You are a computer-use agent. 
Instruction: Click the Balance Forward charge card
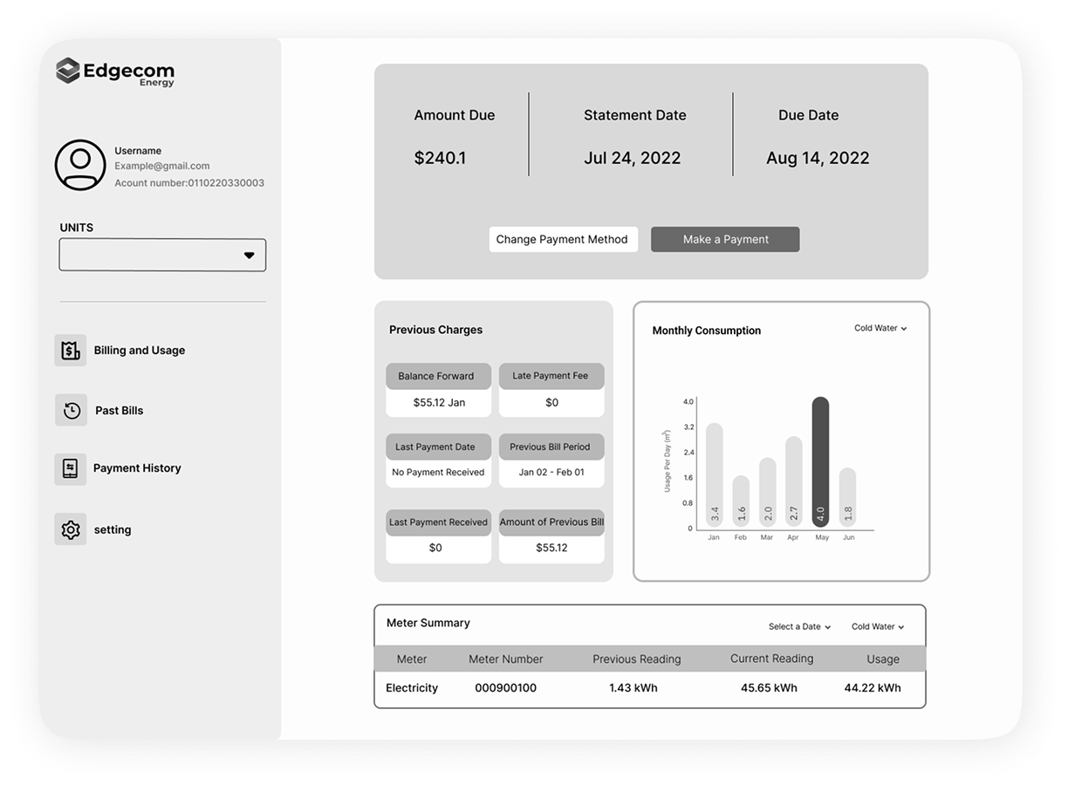pyautogui.click(x=438, y=390)
